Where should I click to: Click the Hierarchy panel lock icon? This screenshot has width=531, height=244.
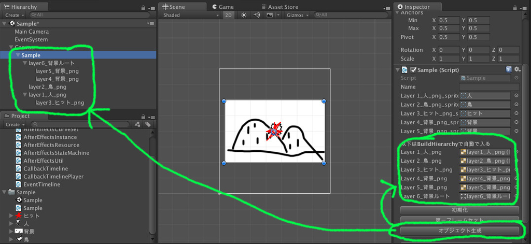tap(144, 7)
